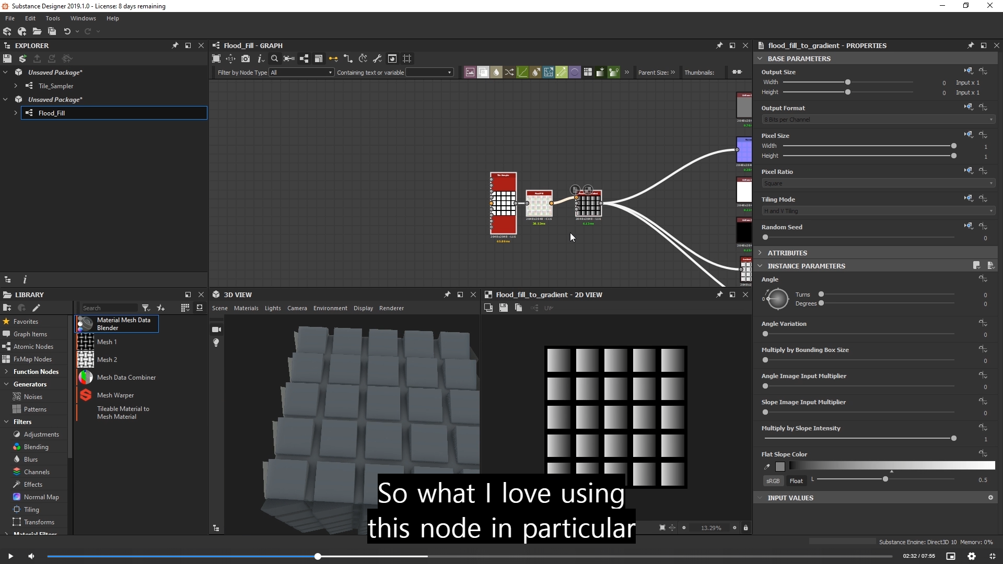
Task: Expand the Tile_Sampler tree item
Action: pyautogui.click(x=16, y=86)
